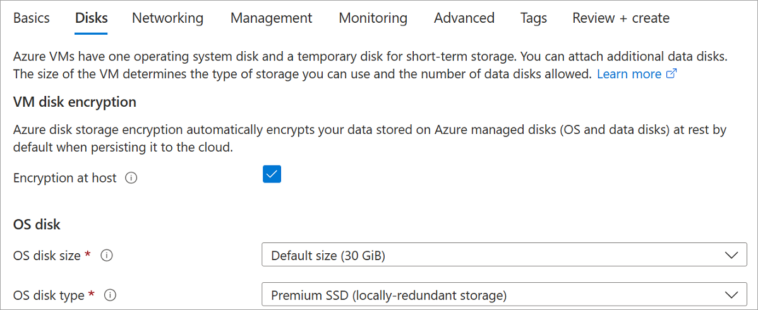Screen dimensions: 758x310
Task: Select the Monitoring tab
Action: click(x=373, y=18)
